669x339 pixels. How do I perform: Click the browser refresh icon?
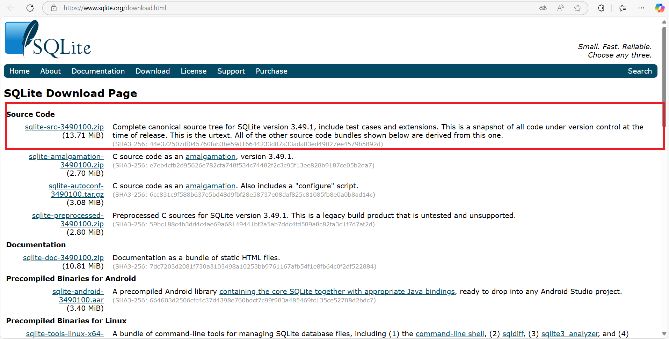tap(30, 8)
